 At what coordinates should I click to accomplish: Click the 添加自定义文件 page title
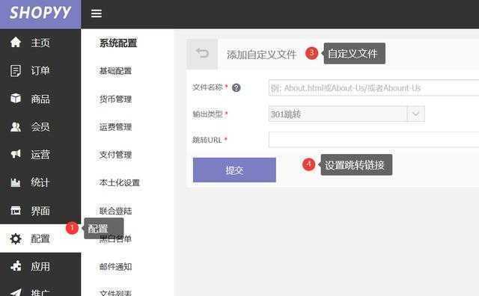(261, 55)
